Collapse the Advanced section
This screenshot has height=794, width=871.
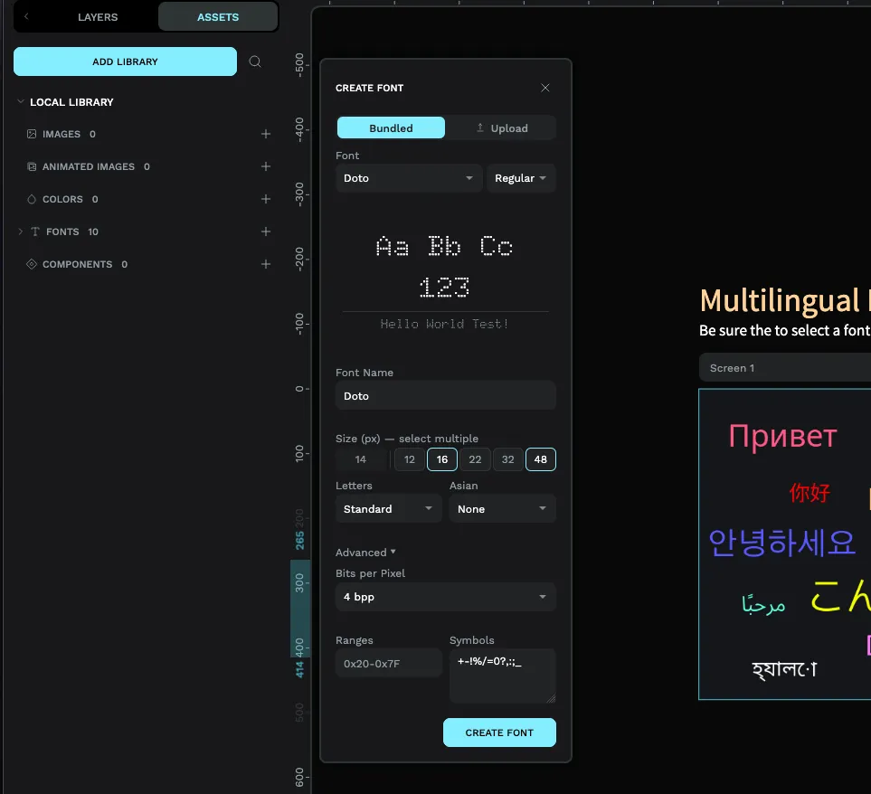pos(365,553)
